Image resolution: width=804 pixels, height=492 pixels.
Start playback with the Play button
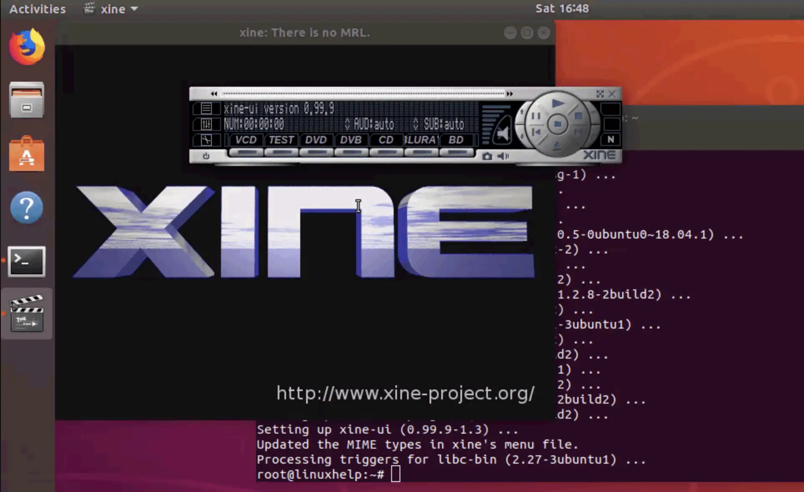[x=558, y=103]
